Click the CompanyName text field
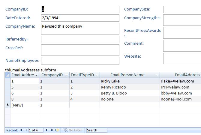This screenshot has width=201, height=135. 80,28
